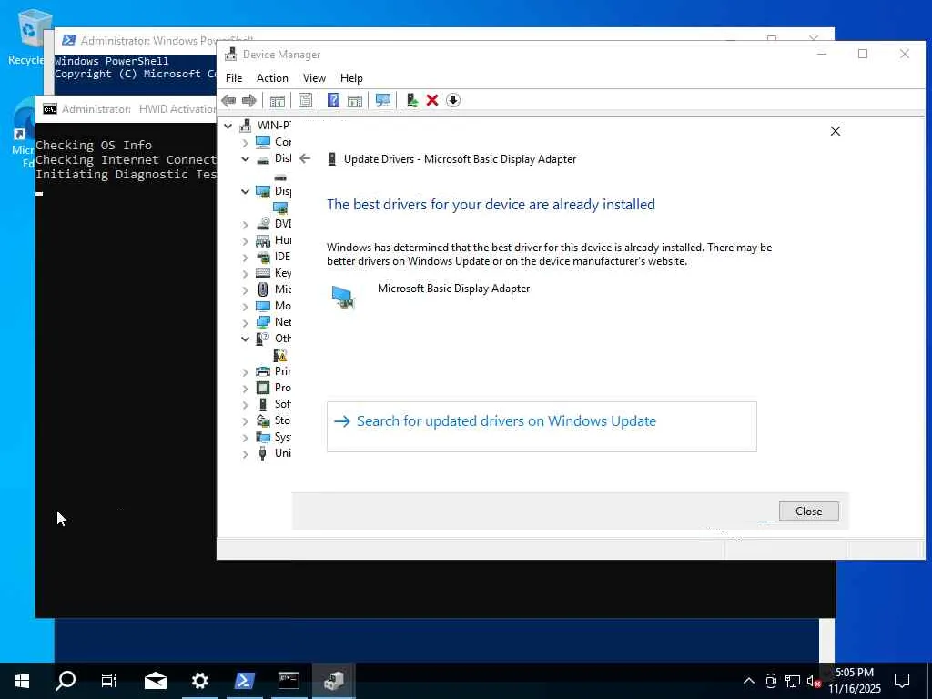
Task: Click the Disable device down-arrow icon
Action: pyautogui.click(x=453, y=100)
